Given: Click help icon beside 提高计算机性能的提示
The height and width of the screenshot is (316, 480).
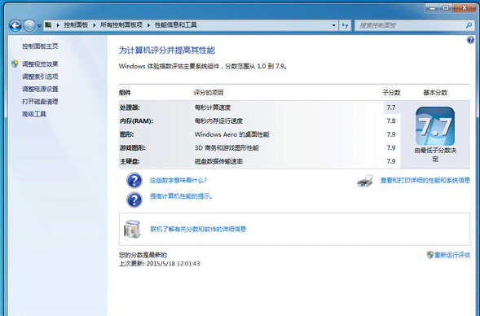Looking at the screenshot, I should (x=134, y=200).
